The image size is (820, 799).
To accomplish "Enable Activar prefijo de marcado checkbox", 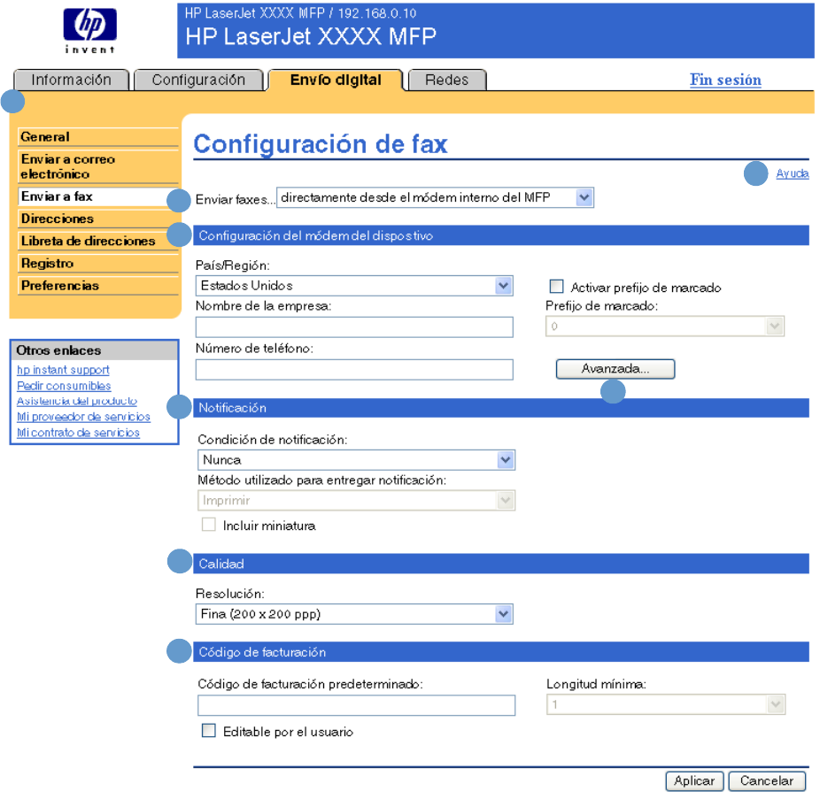I will pos(556,287).
